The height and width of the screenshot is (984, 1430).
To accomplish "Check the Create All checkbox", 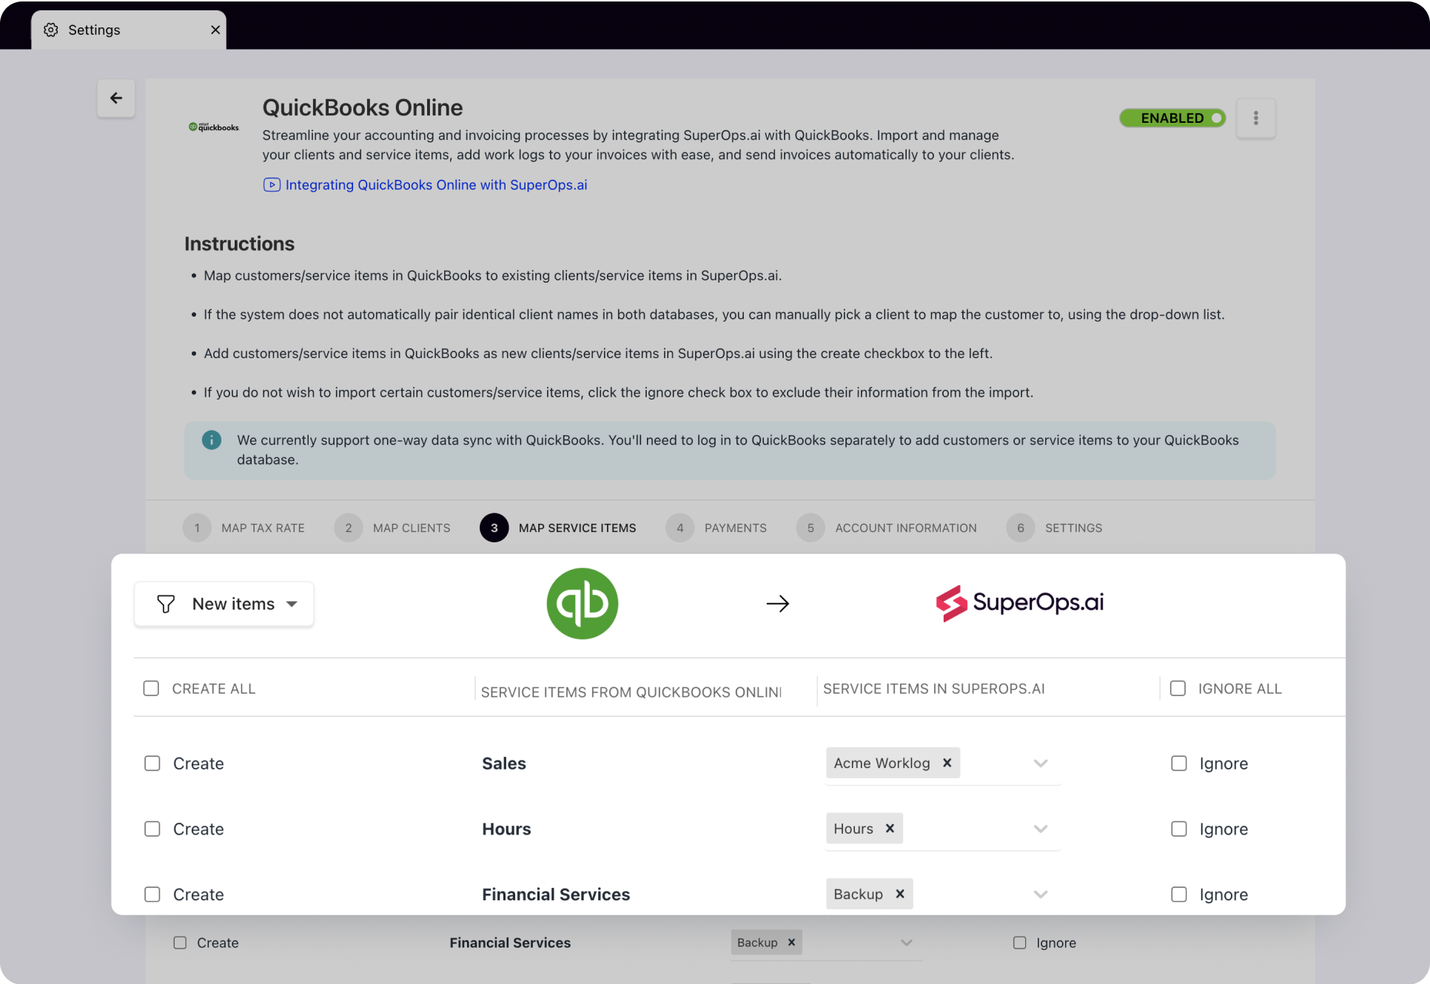I will click(x=151, y=687).
